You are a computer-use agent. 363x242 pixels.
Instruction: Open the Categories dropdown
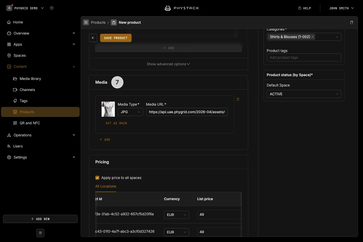tap(304, 37)
